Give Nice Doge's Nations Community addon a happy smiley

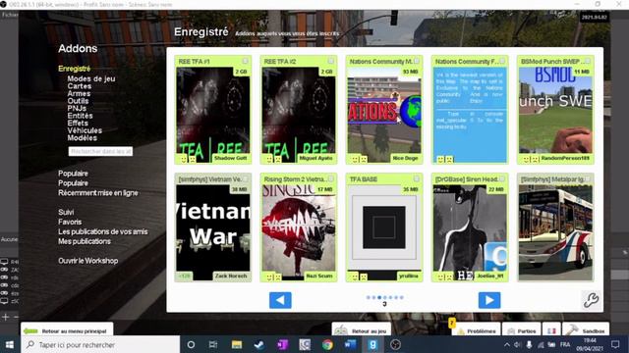pyautogui.click(x=355, y=159)
